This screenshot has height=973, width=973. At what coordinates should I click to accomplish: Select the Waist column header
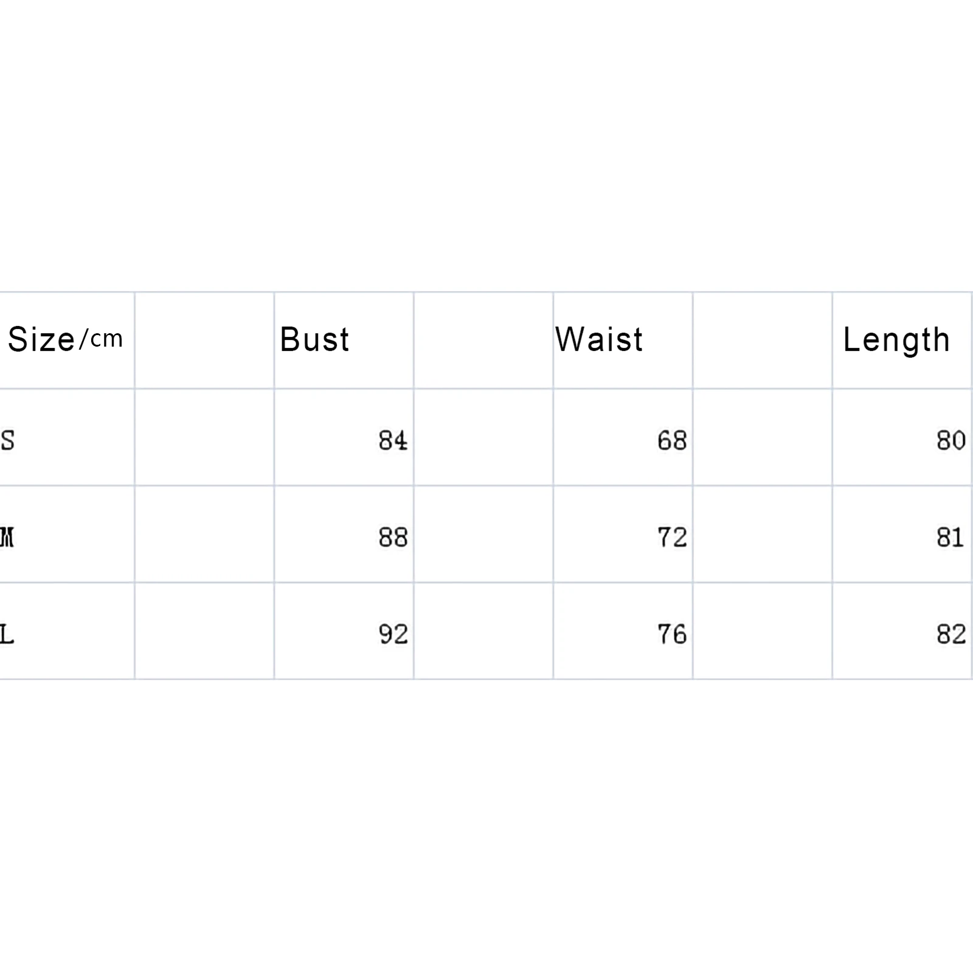pos(599,339)
